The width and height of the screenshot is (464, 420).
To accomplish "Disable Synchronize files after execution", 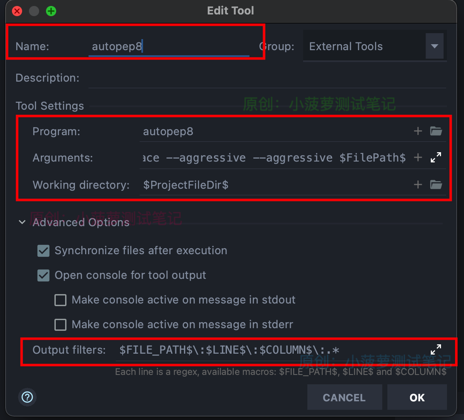I will coord(43,250).
